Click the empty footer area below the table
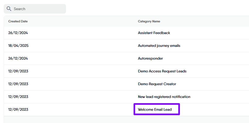 pyautogui.click(x=125, y=120)
